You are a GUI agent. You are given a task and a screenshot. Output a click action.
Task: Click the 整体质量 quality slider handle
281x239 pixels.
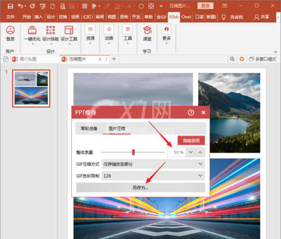(x=133, y=152)
